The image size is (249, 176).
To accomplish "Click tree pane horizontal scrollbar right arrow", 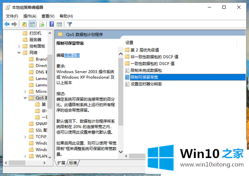I will click(x=45, y=163).
